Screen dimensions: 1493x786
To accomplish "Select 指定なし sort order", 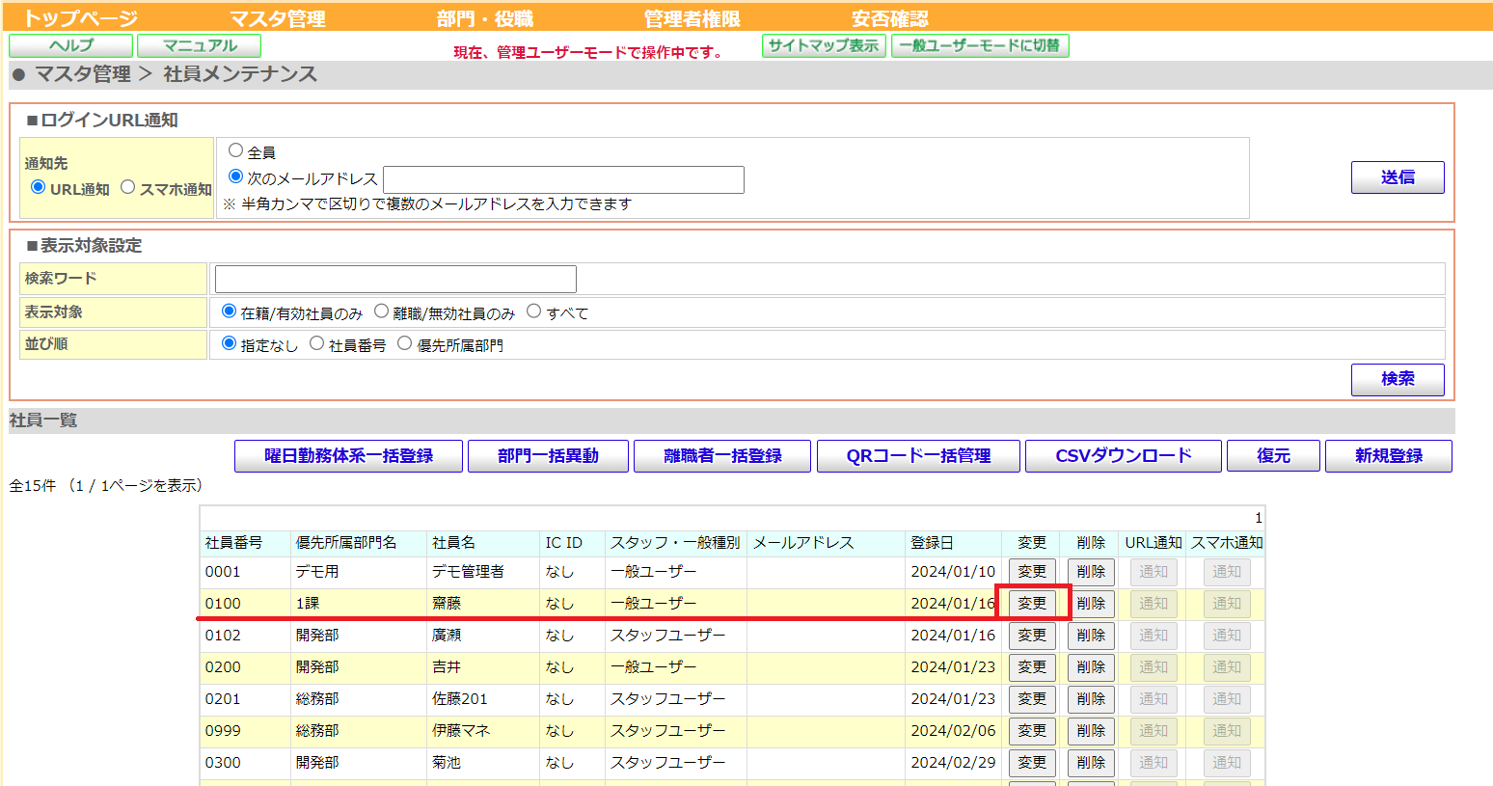I will tap(229, 343).
